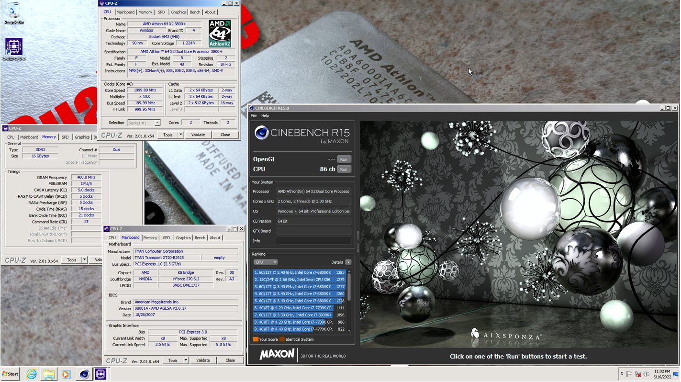Select CPU tab in the Mainboard CPU-Z window
The height and width of the screenshot is (382, 681).
[x=112, y=238]
